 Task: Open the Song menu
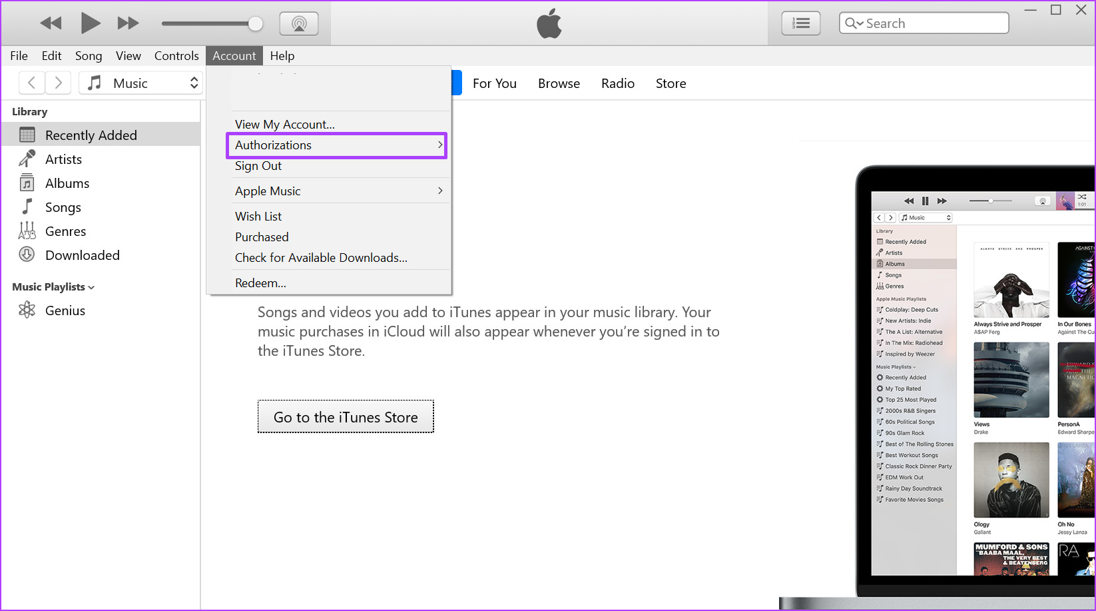(x=89, y=56)
